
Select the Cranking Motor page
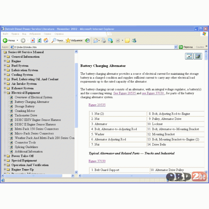[25, 111]
